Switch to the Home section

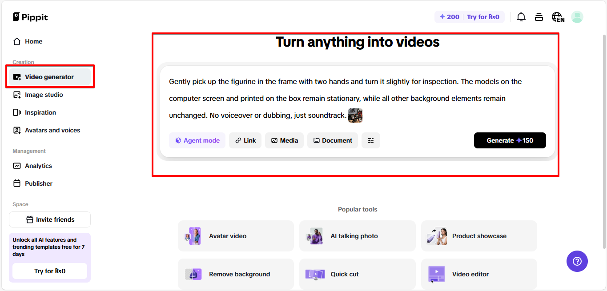(x=32, y=41)
